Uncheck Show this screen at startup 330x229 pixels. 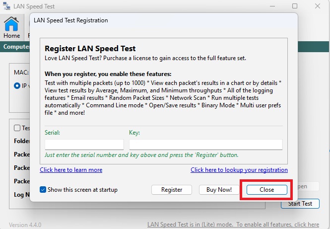[43, 190]
